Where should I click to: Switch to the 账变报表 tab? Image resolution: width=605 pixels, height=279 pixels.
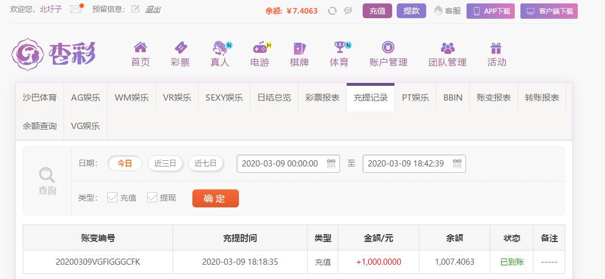coord(494,97)
